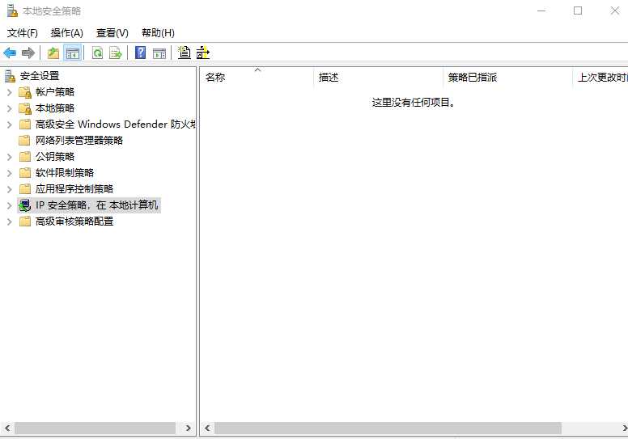Click the 本地安全策略 title bar icon
The width and height of the screenshot is (628, 439).
(12, 11)
